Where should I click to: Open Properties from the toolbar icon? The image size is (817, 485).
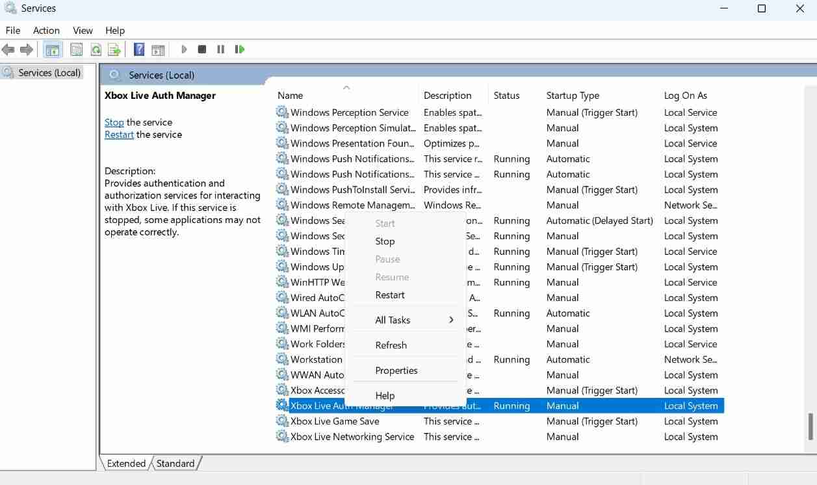[x=76, y=49]
